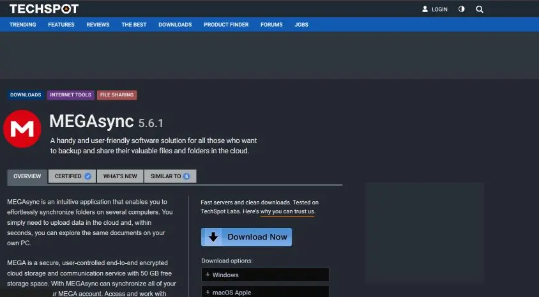Toggle dark/light theme contrast icon
The height and width of the screenshot is (297, 539).
[461, 10]
